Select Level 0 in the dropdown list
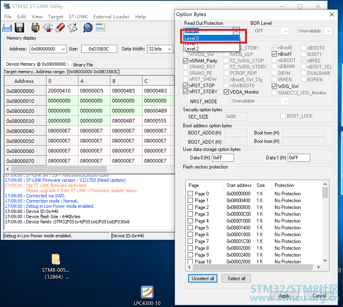 coord(211,38)
